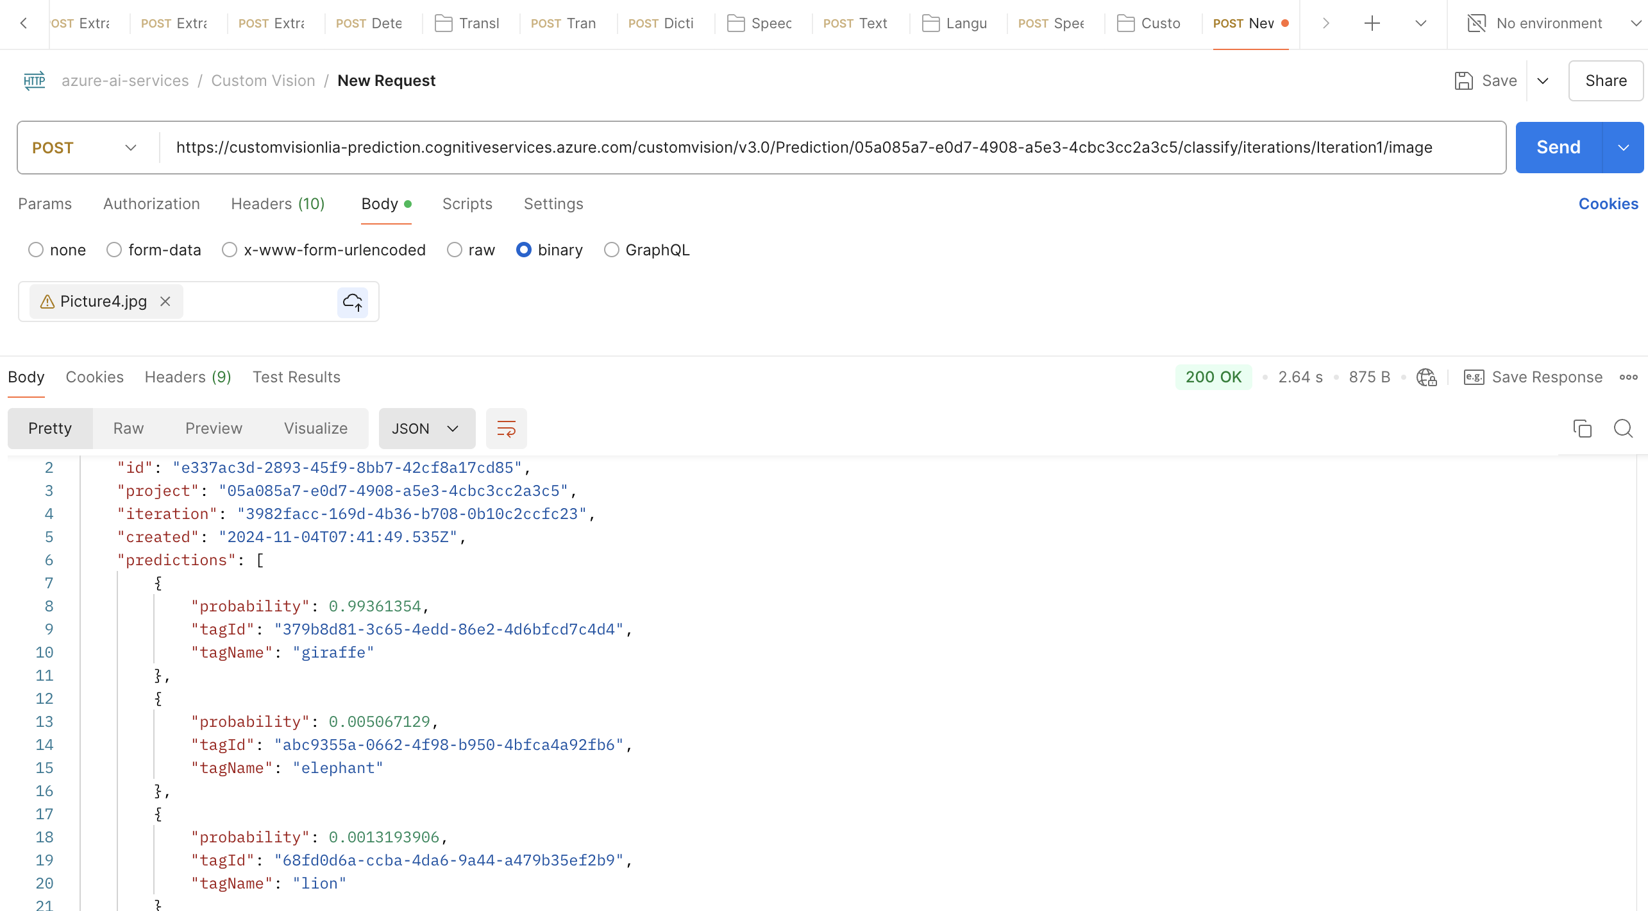The width and height of the screenshot is (1648, 911).
Task: Open the Langu folder tab
Action: coord(954,24)
